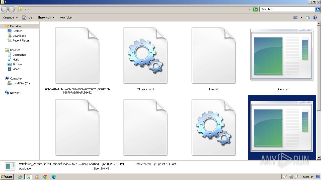Click folder 1 in the address path
Screen dimensions: 321x180
click(28, 9)
